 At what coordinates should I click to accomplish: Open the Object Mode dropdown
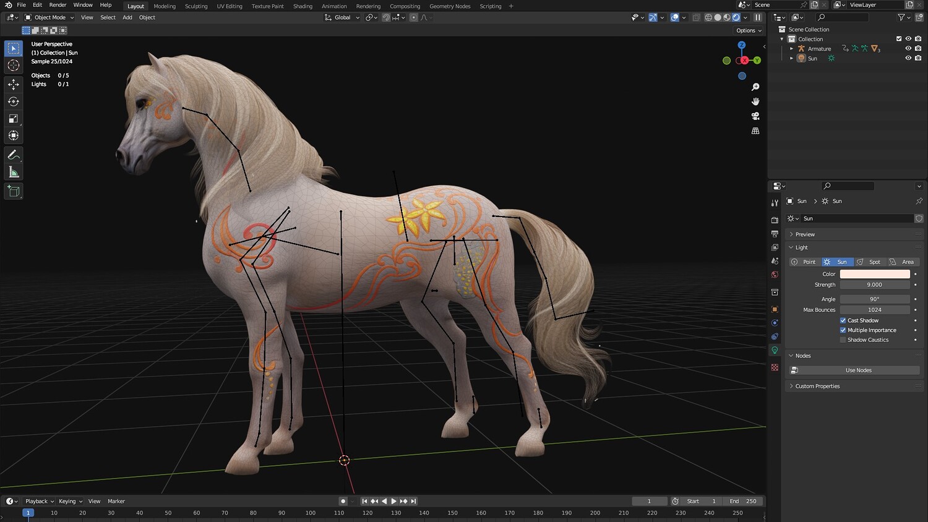[49, 17]
